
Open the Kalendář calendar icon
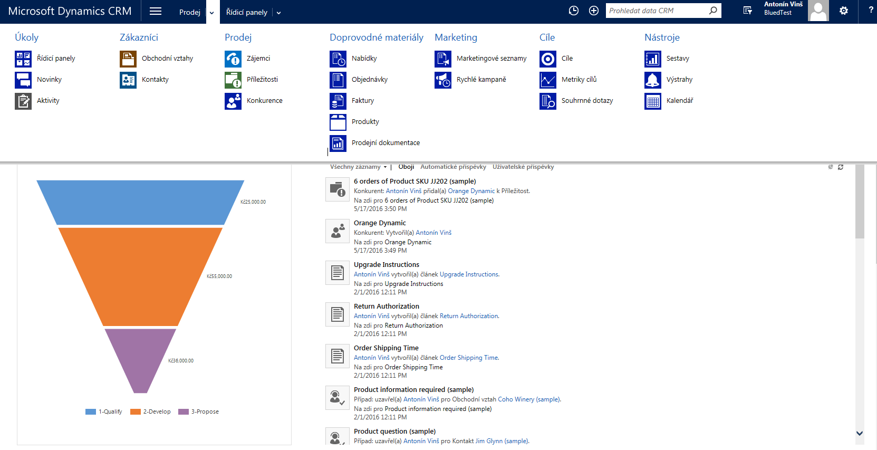(x=653, y=101)
